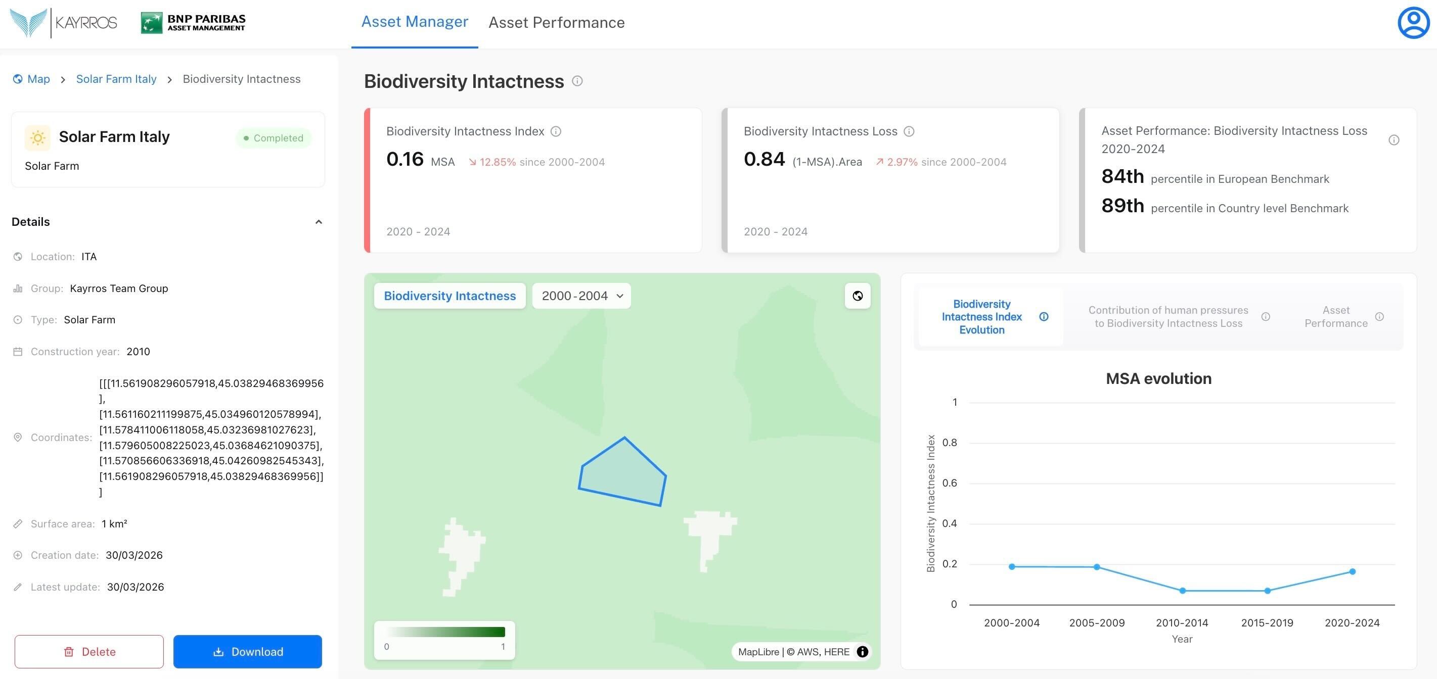Click info icon beside human pressures tab

[1266, 317]
